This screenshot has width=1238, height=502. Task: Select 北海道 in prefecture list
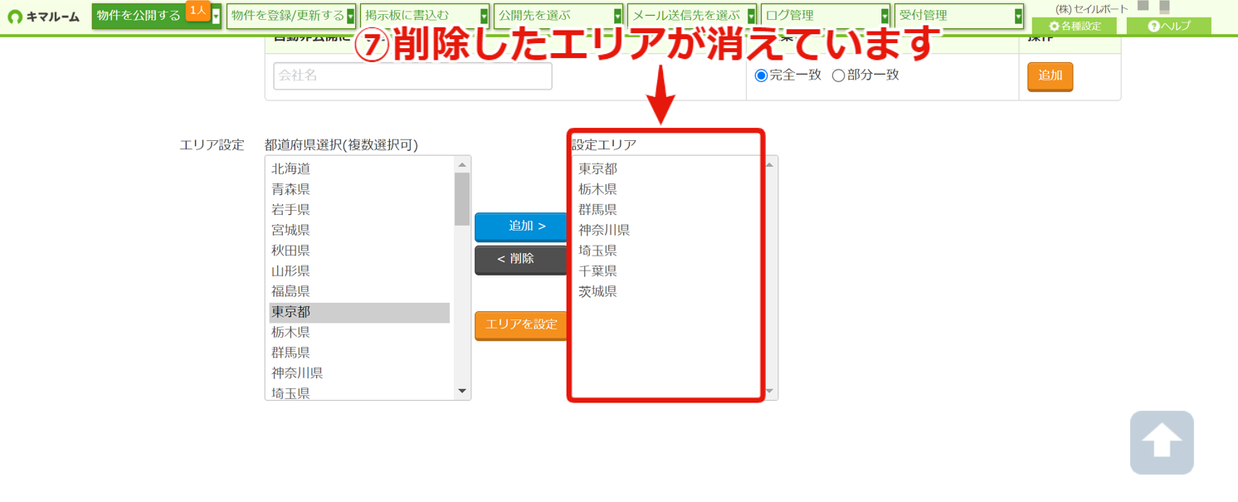359,168
